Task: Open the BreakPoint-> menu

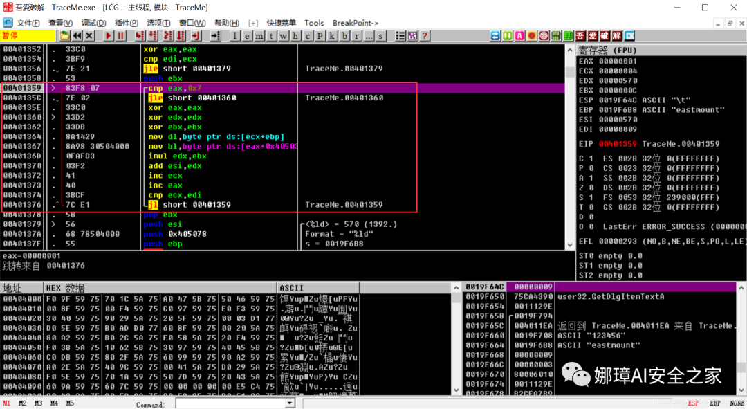Action: [x=356, y=23]
